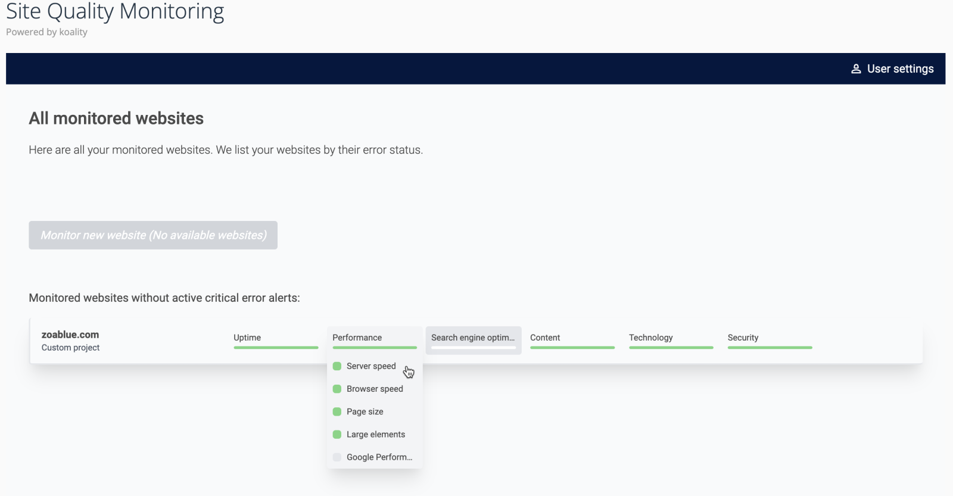Screen dimensions: 953x496
Task: Click green status dot beside Page size
Action: click(x=337, y=411)
